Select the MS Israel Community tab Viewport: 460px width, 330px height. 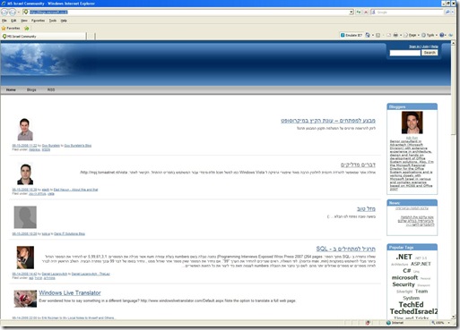coord(44,37)
